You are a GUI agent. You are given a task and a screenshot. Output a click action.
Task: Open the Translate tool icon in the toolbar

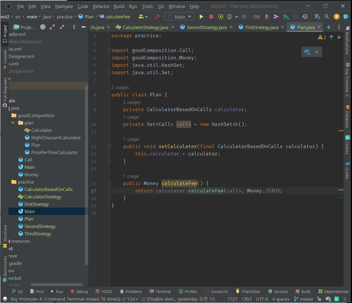[317, 17]
